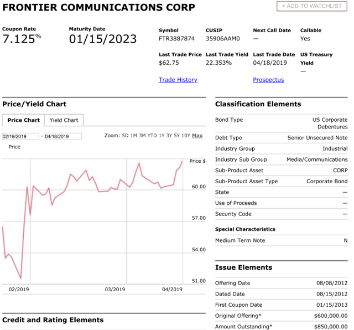Click the price line's last point in April
The height and width of the screenshot is (330, 354).
(x=183, y=161)
